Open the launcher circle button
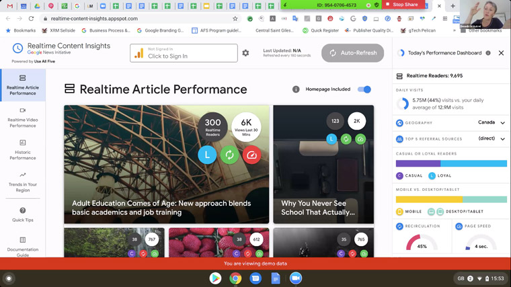The height and width of the screenshot is (287, 511). 9,278
